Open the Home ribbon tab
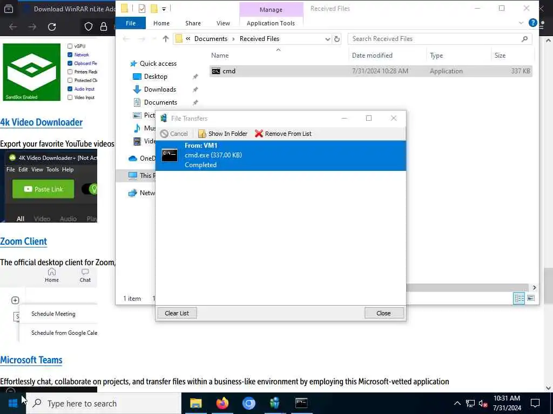 [x=161, y=23]
